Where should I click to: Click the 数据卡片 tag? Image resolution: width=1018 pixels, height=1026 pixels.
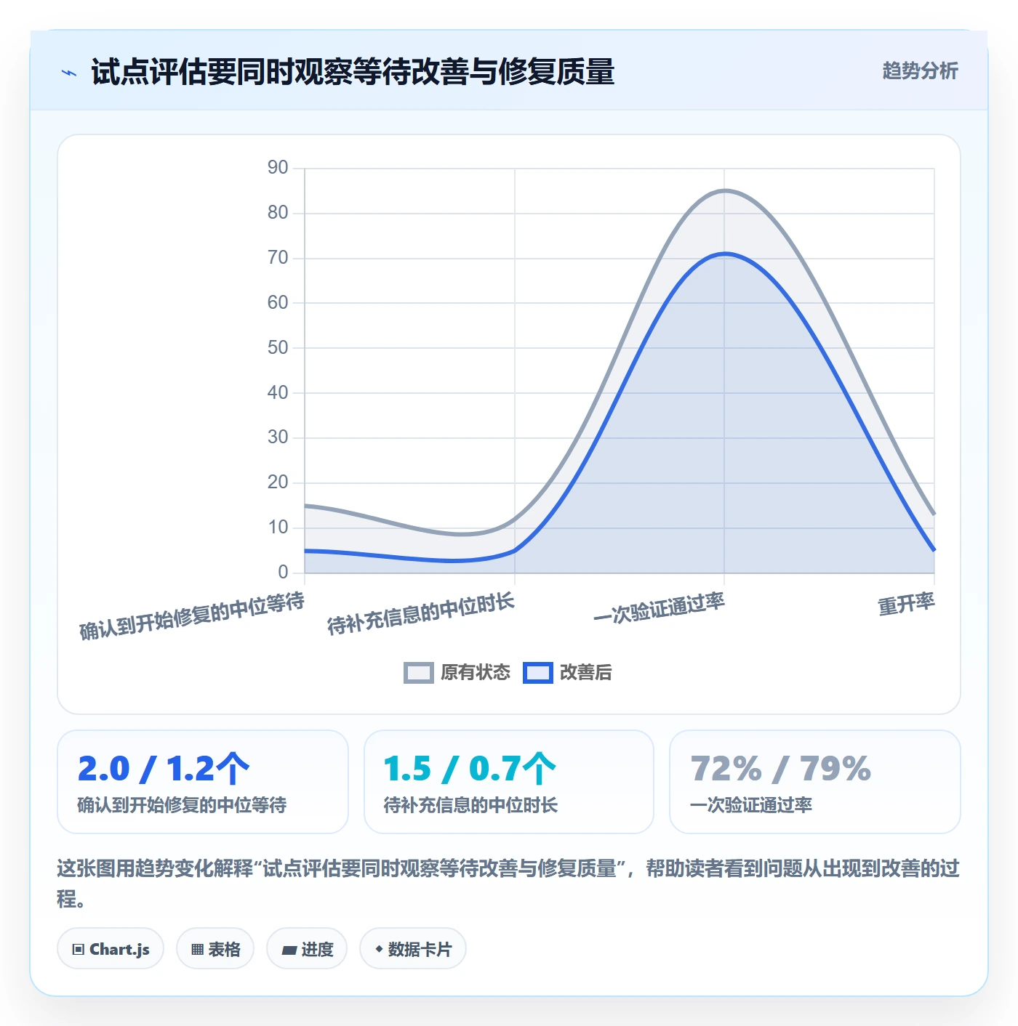coord(413,948)
